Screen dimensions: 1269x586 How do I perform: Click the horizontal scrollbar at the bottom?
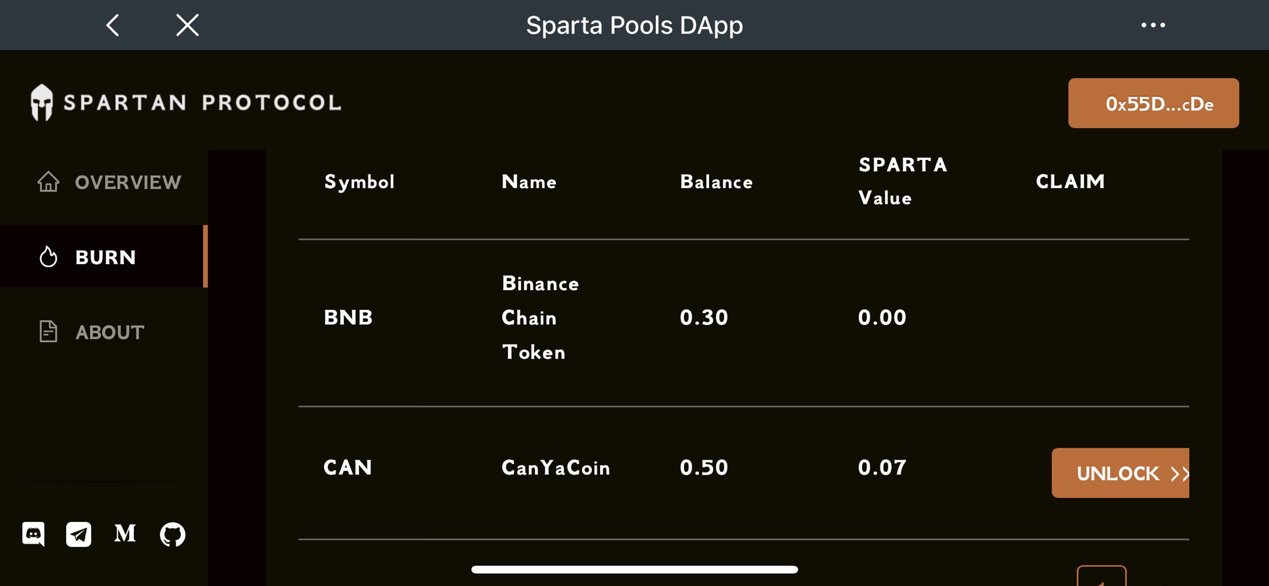635,568
